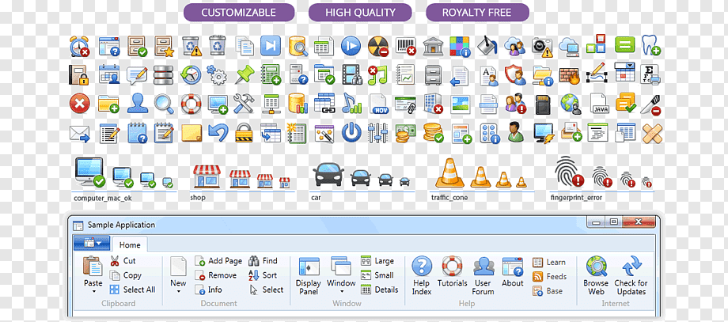Select the Cut scissors icon
This screenshot has width=728, height=322.
(x=115, y=261)
